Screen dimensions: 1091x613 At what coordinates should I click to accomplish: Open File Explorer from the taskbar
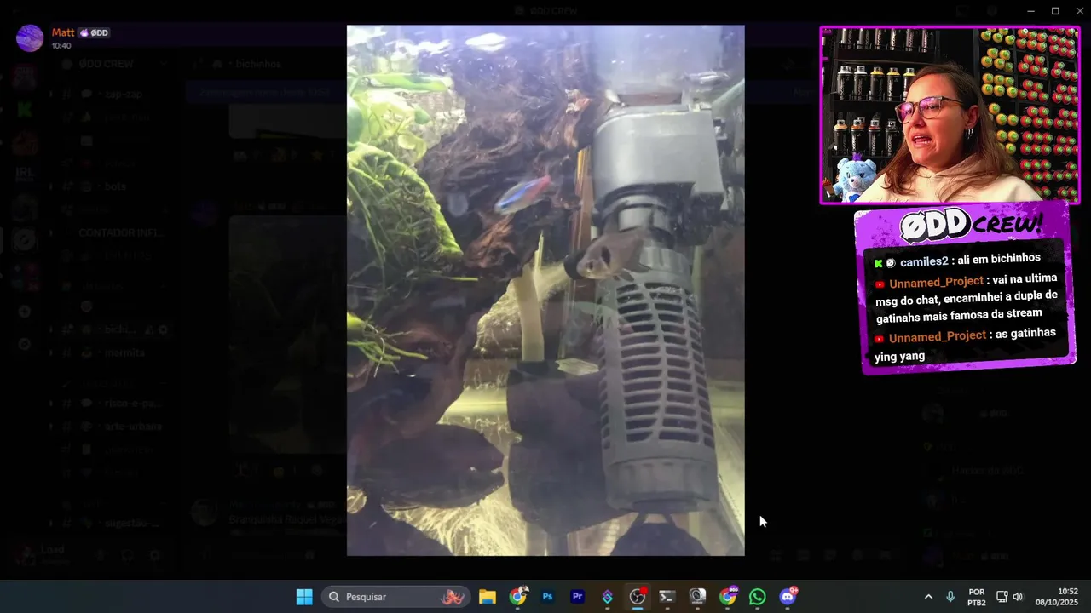(488, 597)
